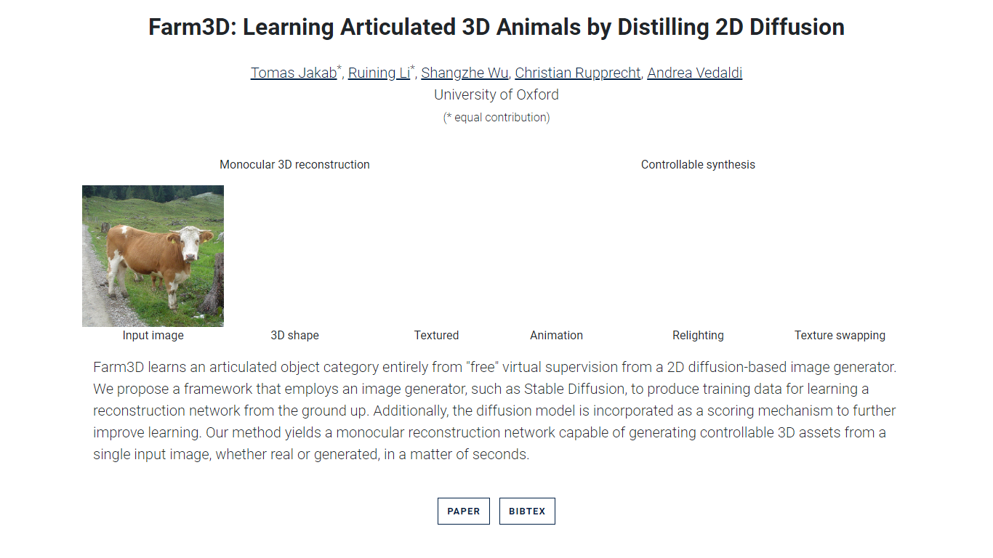
Task: Click the Farm3D page title heading
Action: coord(496,28)
